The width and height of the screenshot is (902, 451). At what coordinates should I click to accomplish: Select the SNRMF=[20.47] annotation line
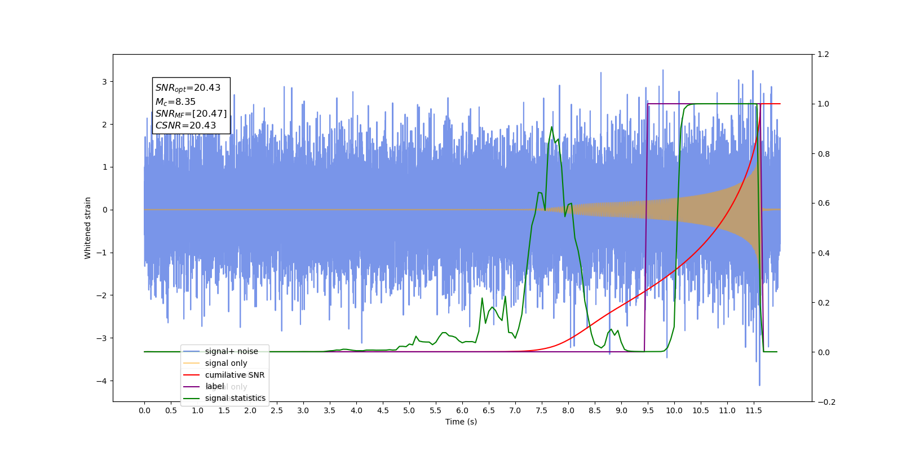coord(191,114)
